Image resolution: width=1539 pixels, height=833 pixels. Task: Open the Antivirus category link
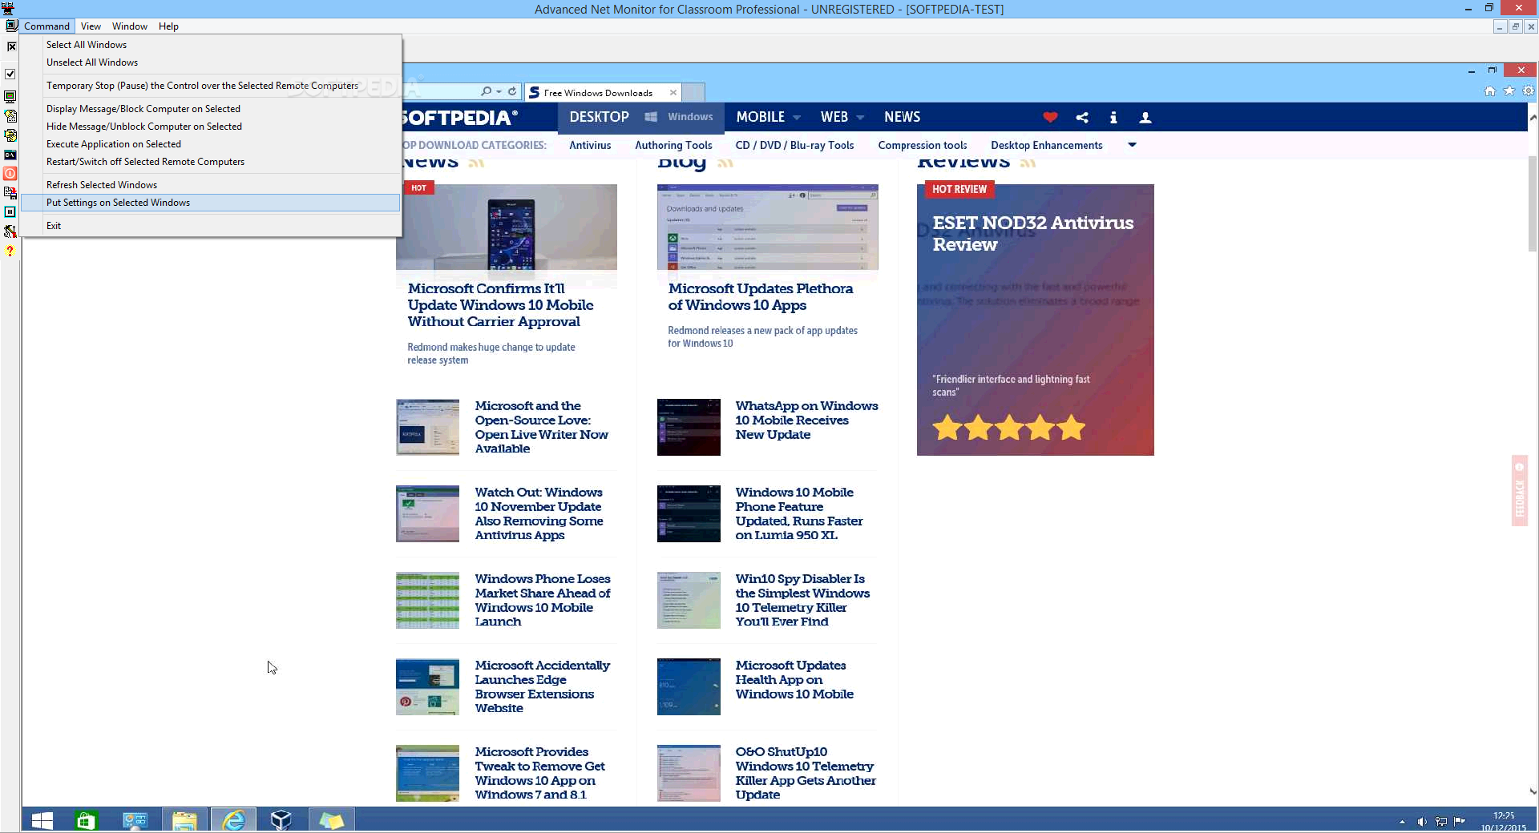click(x=590, y=145)
